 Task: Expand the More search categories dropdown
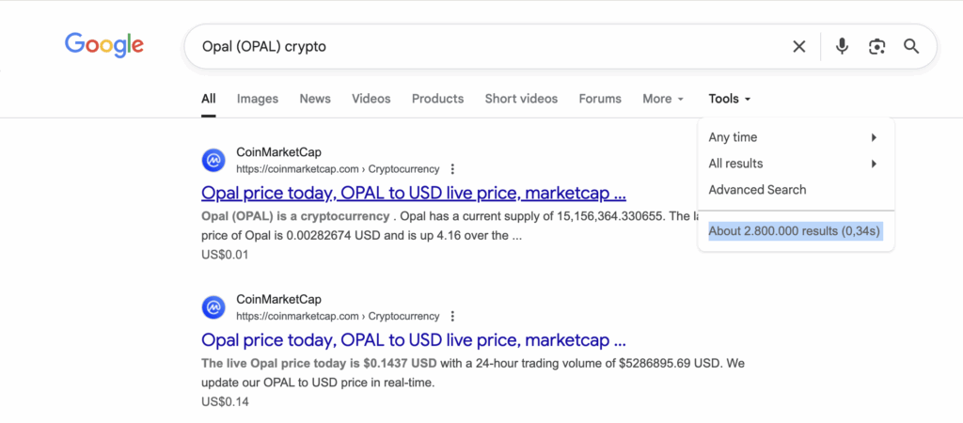(662, 99)
